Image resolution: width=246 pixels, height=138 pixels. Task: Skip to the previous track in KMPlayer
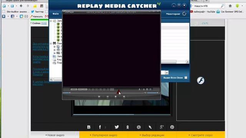pos(99,97)
